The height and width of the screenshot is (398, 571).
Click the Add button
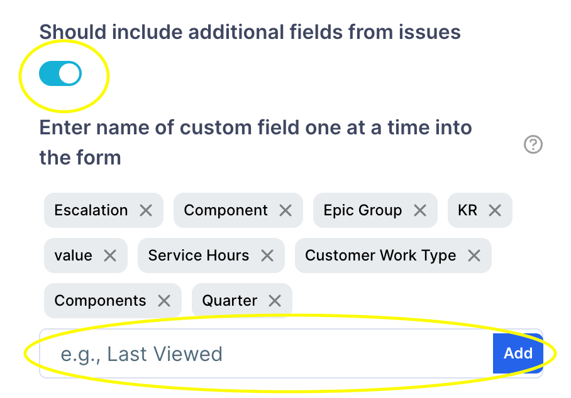pyautogui.click(x=518, y=353)
